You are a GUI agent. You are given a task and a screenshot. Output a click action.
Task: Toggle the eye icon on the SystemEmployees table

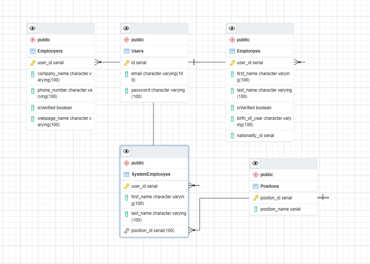126,151
